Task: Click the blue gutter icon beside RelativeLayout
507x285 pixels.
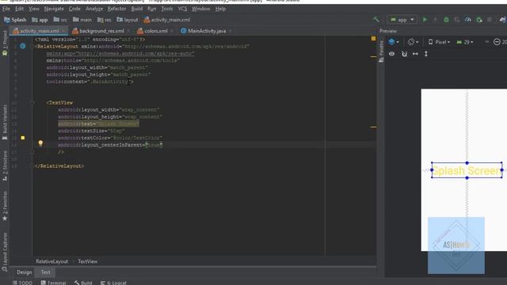Action: coord(23,46)
